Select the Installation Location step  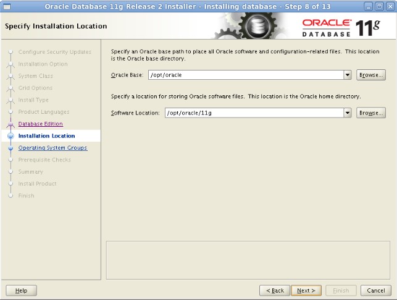point(46,136)
